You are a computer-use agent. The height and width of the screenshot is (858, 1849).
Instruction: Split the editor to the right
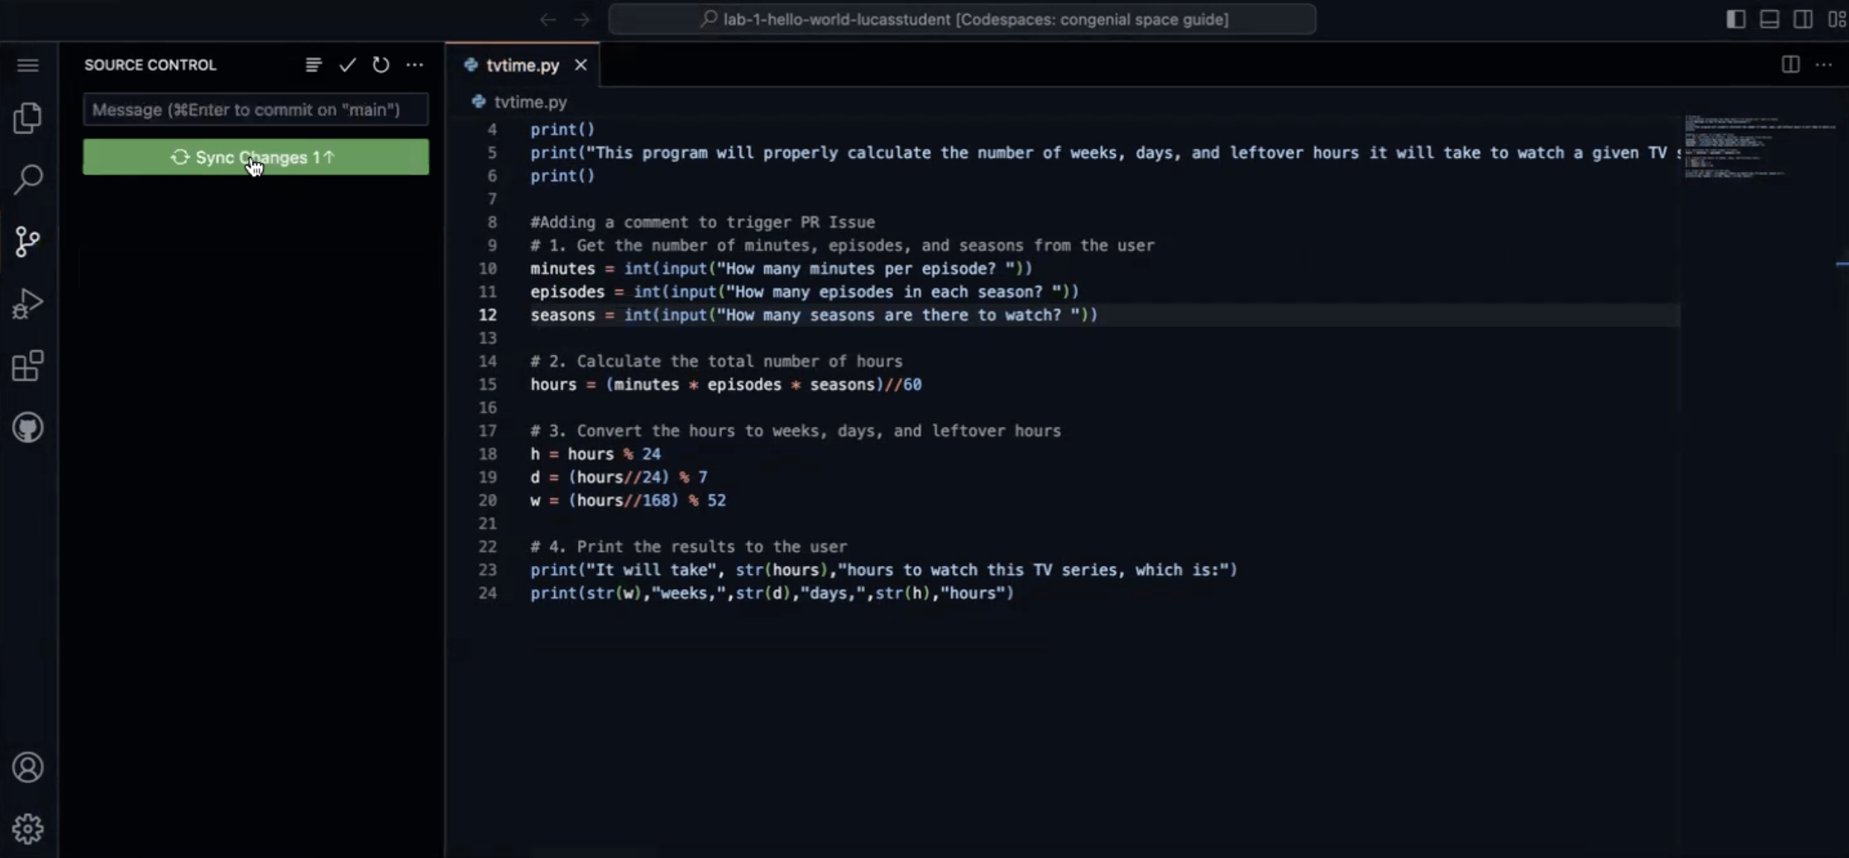tap(1791, 65)
